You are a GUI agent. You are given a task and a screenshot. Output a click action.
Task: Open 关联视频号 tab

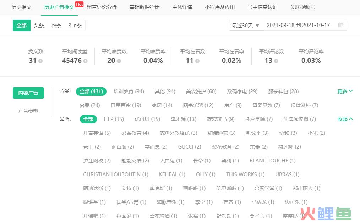(x=302, y=7)
